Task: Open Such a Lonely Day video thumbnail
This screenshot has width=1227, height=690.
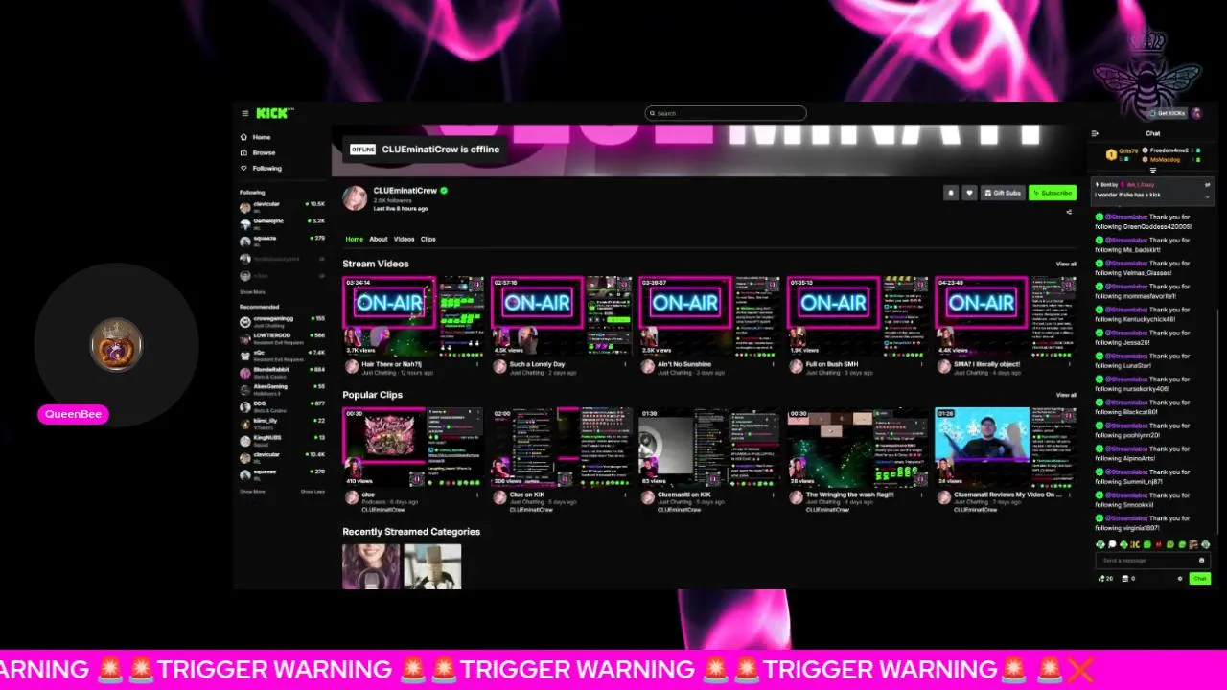Action: click(x=562, y=316)
